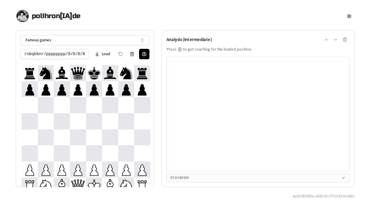Click inside the FEN text input field
This screenshot has width=370, height=208.
(55, 54)
